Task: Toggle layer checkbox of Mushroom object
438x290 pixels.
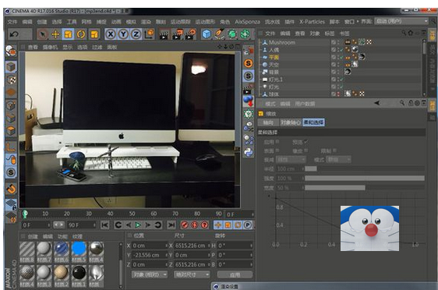Action: pyautogui.click(x=334, y=42)
